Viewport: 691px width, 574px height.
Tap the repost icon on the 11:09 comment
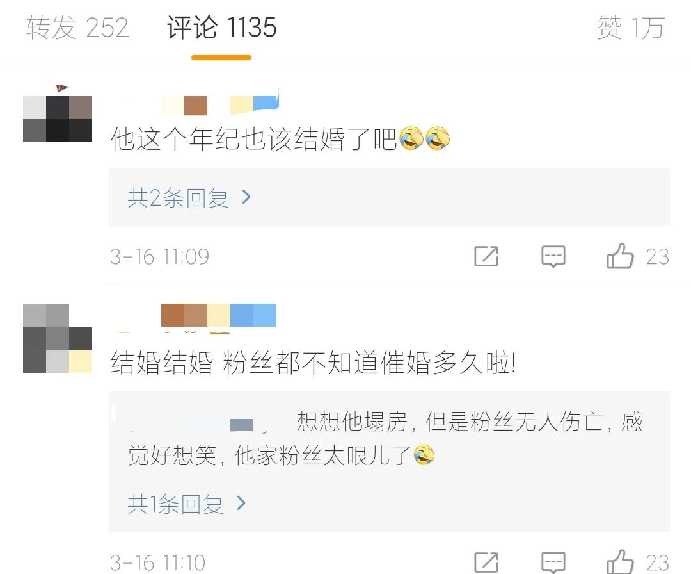point(486,256)
